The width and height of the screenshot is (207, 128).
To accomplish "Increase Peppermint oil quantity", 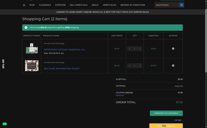I will pos(140,48).
